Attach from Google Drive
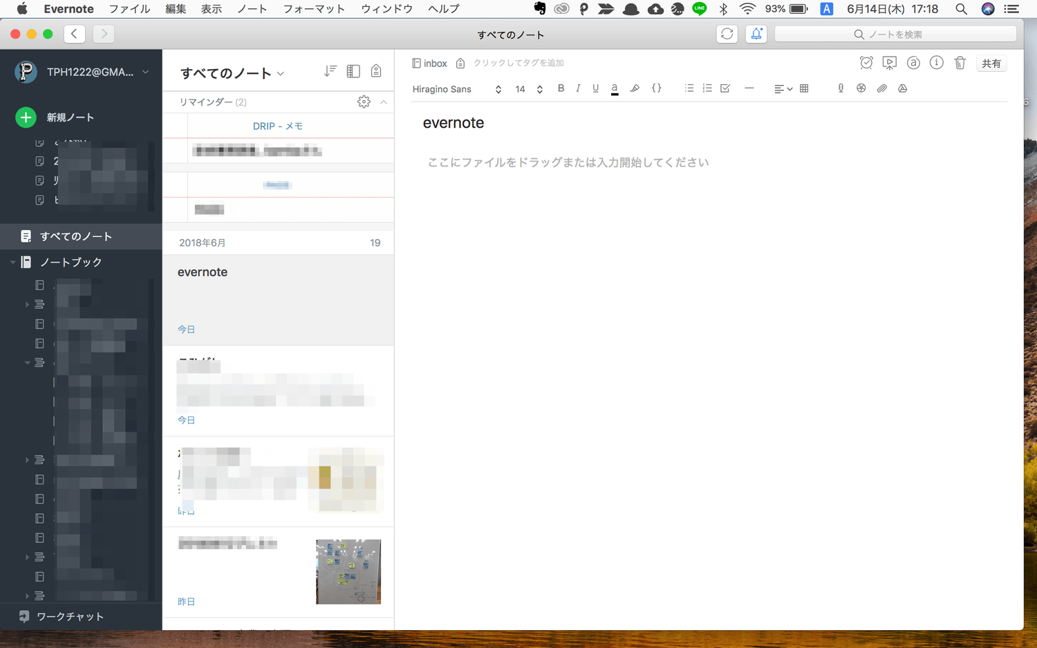 click(903, 88)
